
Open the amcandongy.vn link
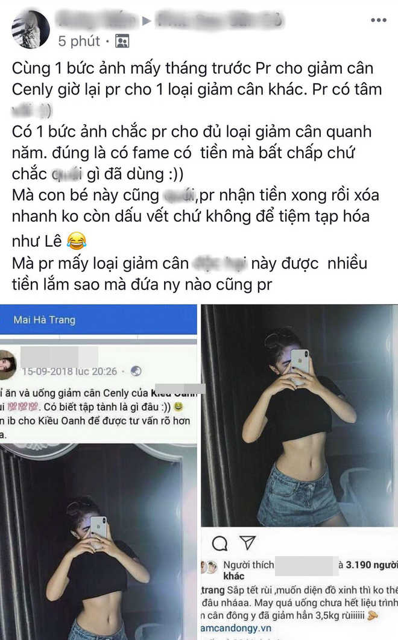coord(236,628)
